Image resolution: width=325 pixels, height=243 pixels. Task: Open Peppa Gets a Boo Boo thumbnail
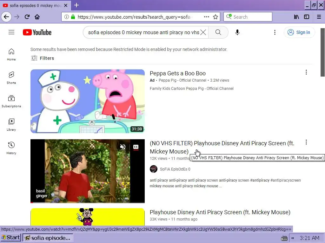(x=88, y=101)
